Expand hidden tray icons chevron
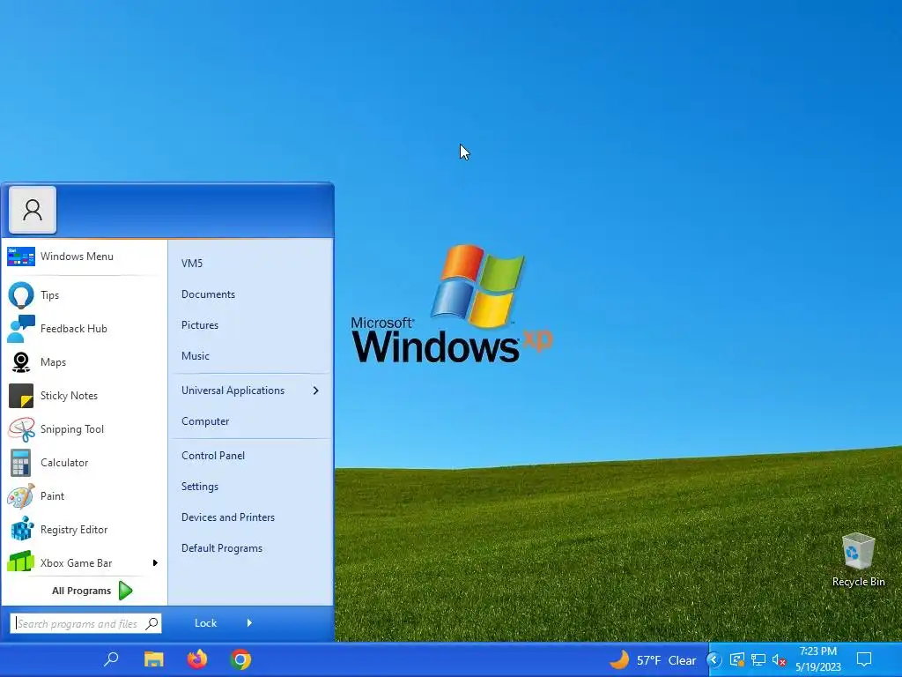This screenshot has height=677, width=902. pos(713,659)
